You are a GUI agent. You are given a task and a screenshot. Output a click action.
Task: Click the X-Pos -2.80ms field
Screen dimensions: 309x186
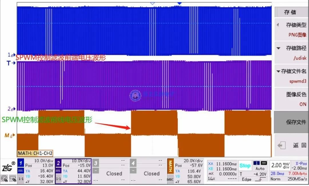(299, 166)
